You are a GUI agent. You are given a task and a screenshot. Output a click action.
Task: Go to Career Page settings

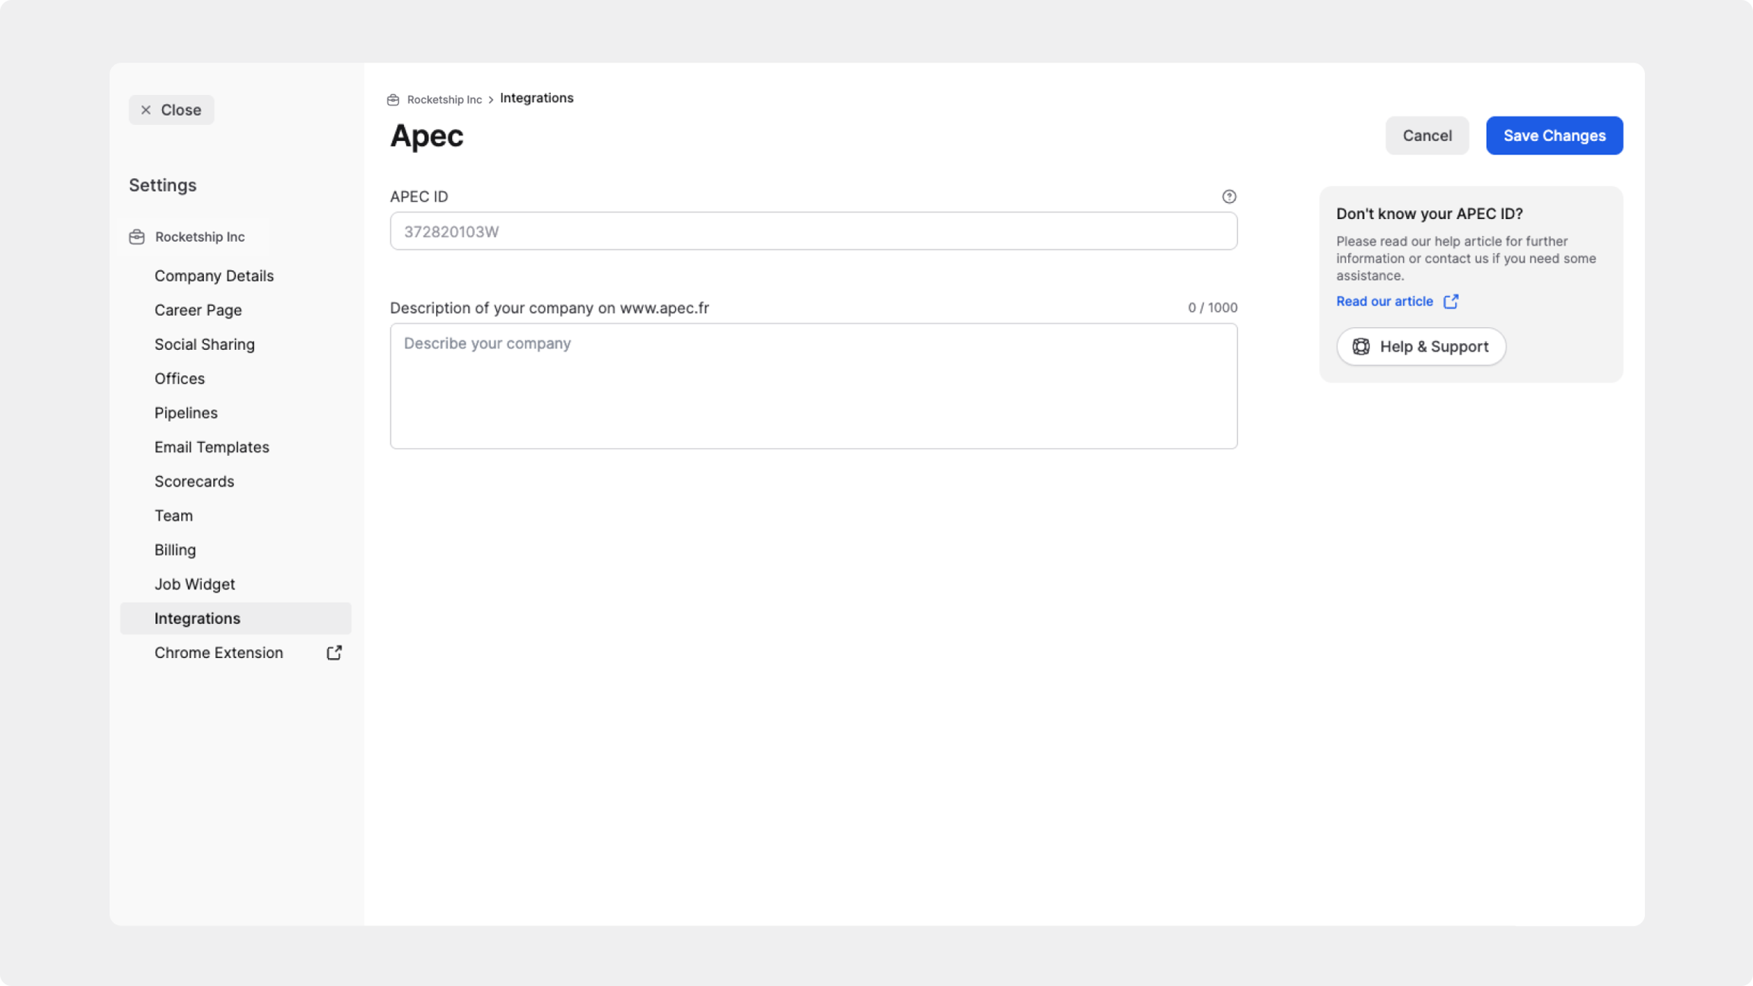coord(198,310)
